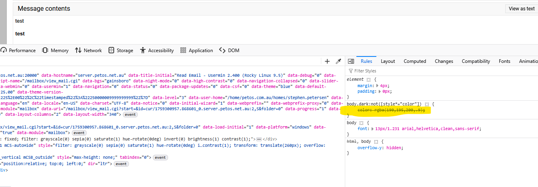Click the View as text button
The height and width of the screenshot is (187, 538).
pos(521,9)
